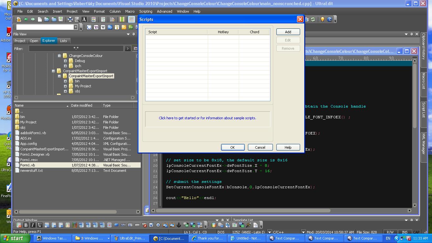Click the Print icon in the toolbar

pos(70,19)
